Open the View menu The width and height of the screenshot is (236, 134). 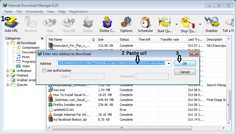51,12
